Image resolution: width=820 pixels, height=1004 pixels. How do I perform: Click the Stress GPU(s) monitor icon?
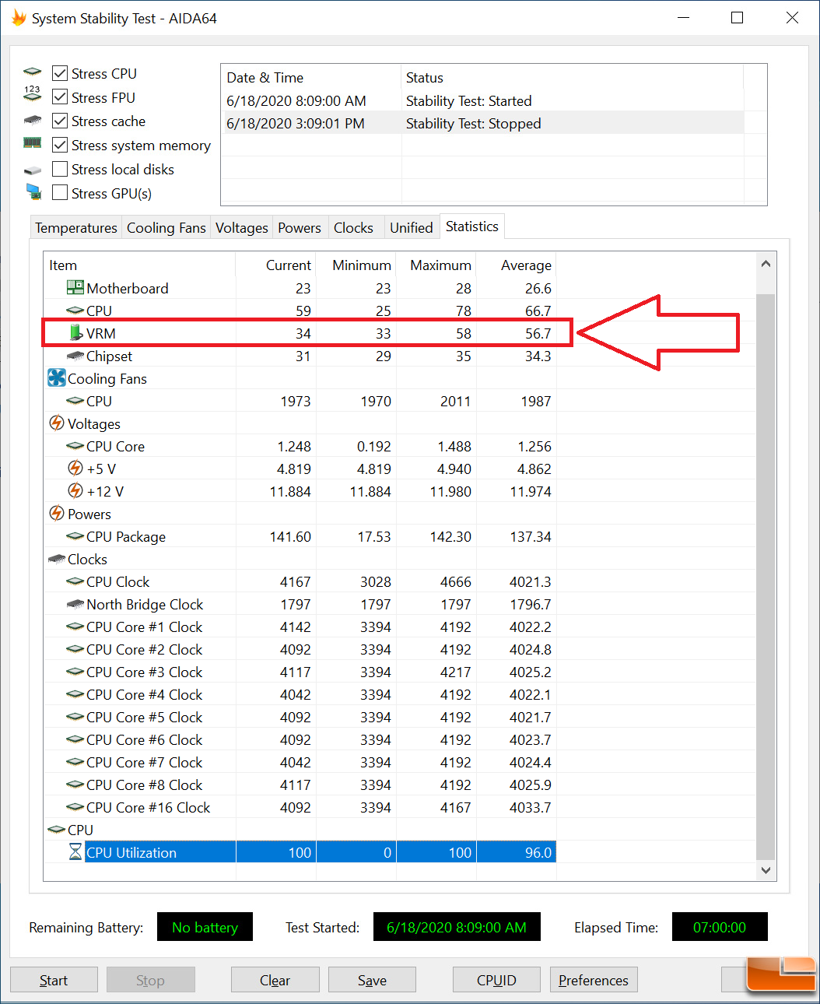[x=33, y=191]
